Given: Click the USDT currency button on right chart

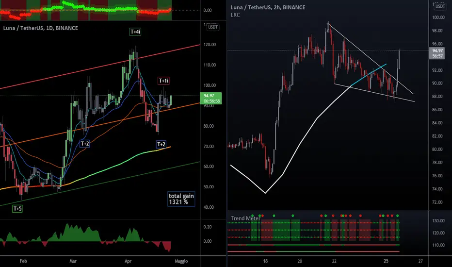Looking at the screenshot, I should coord(440,6).
